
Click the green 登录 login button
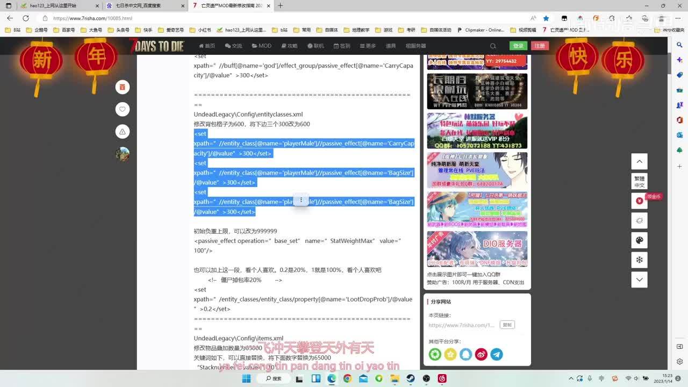[x=518, y=46]
